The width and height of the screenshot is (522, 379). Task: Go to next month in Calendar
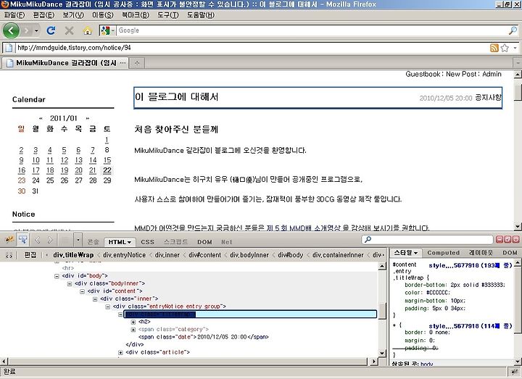coord(88,118)
